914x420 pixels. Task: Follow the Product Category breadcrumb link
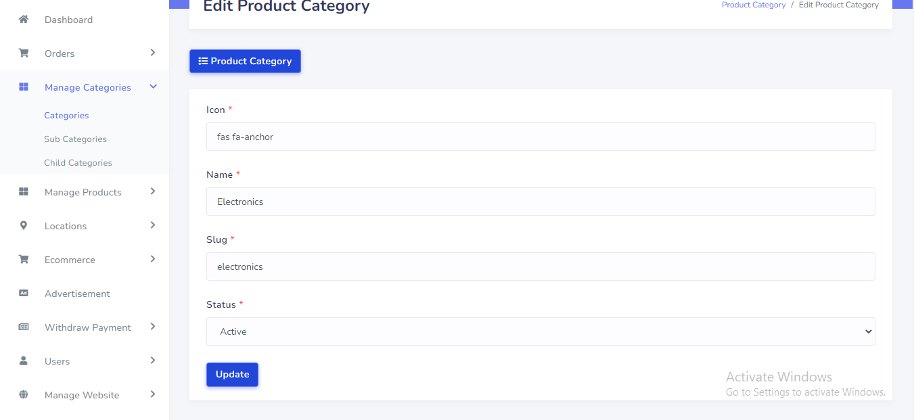753,5
